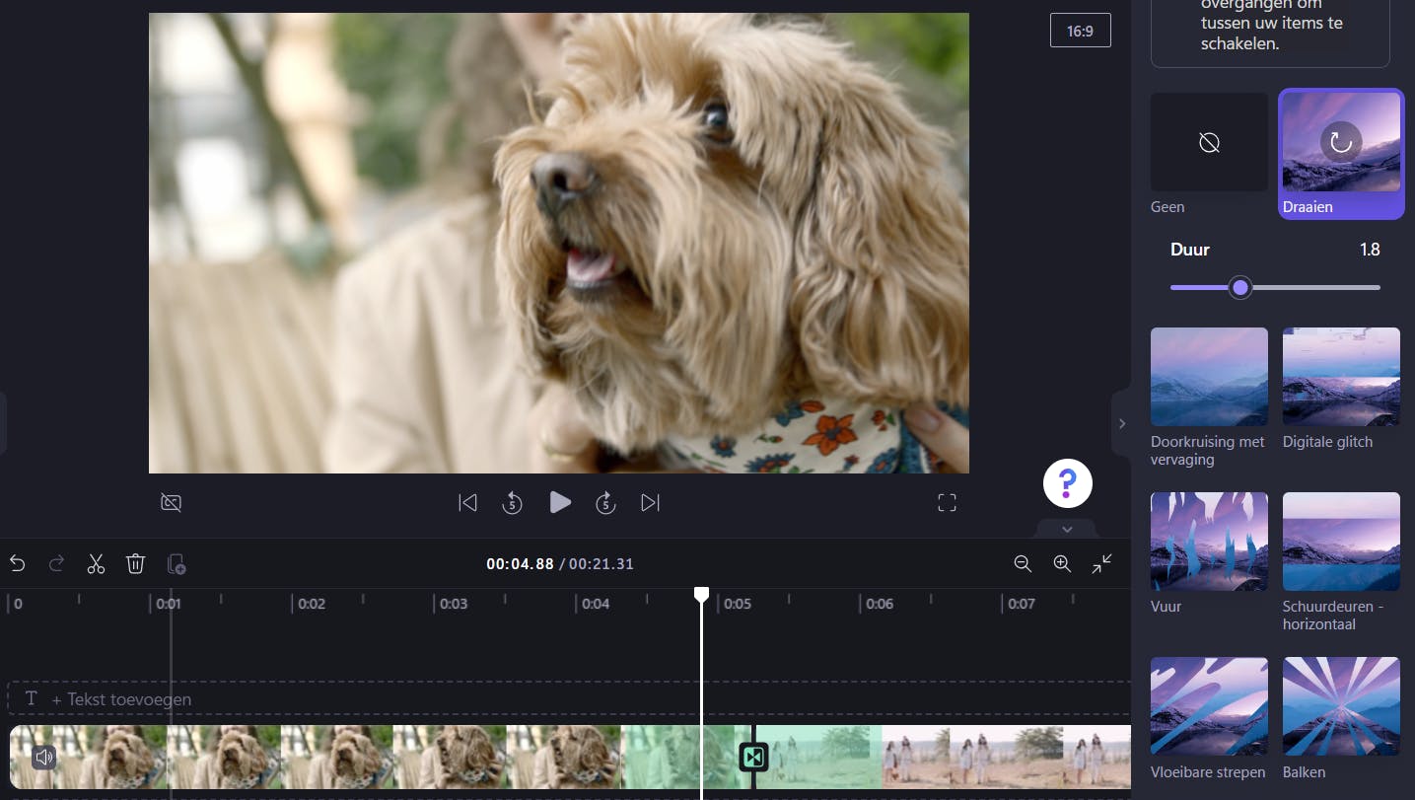
Task: Open the 16:9 aspect ratio menu
Action: click(x=1080, y=31)
